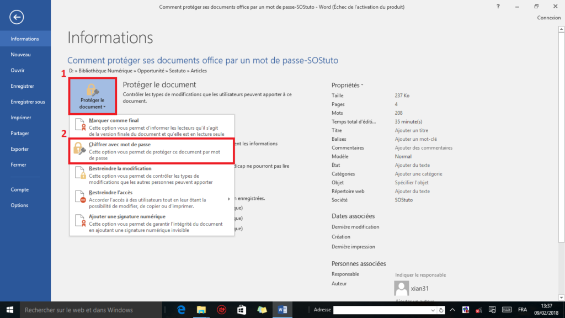Select Imprimer in the left sidebar
Viewport: 565px width, 318px height.
pyautogui.click(x=21, y=117)
